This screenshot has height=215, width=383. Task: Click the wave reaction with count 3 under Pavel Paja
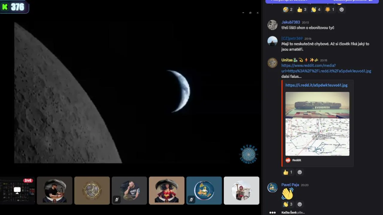(288, 204)
